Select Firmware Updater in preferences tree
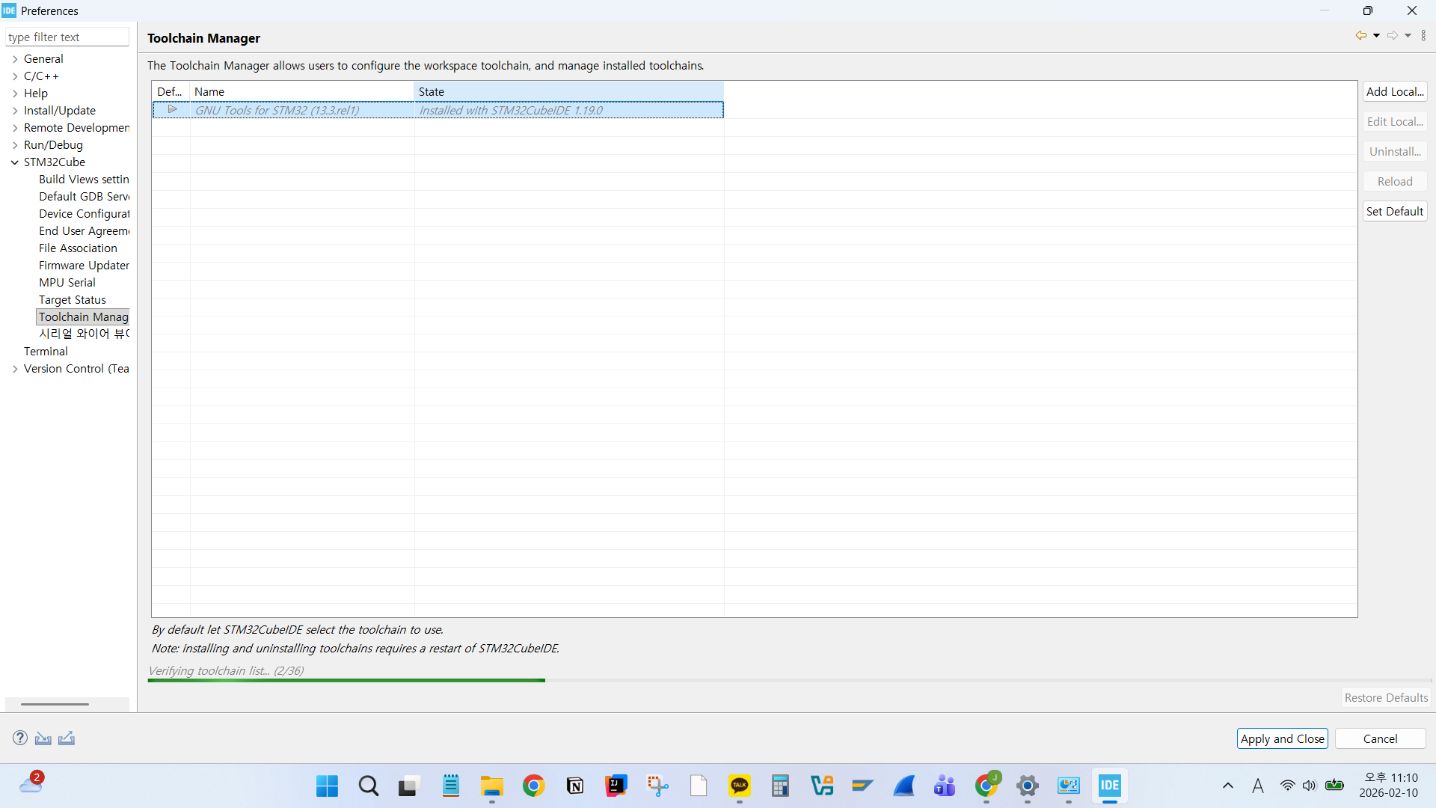Screen dimensions: 1436x808 click(84, 265)
